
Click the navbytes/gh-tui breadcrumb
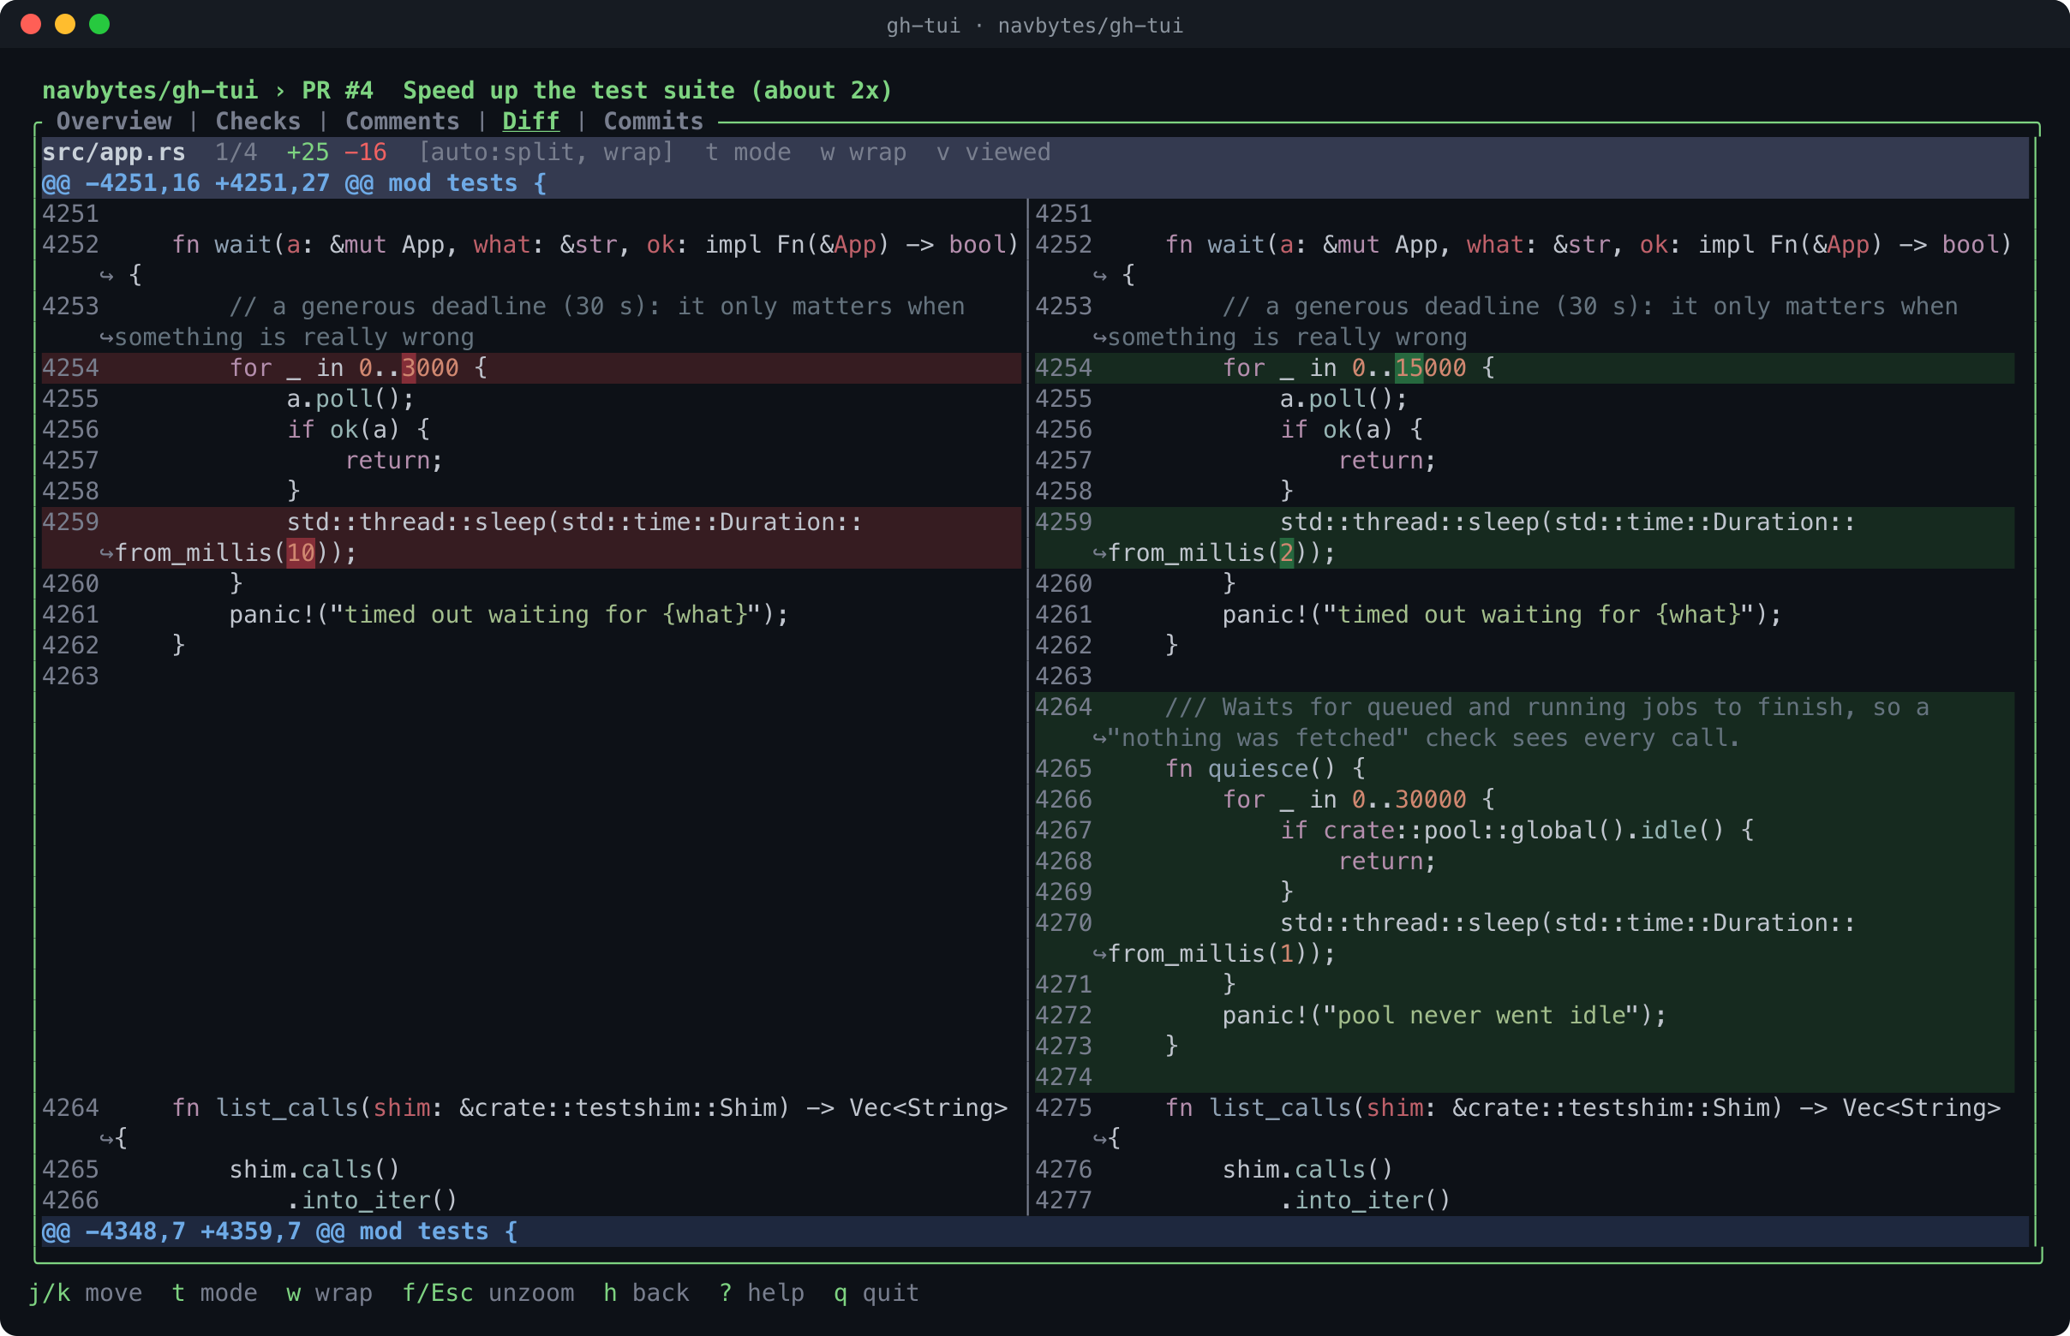click(150, 90)
